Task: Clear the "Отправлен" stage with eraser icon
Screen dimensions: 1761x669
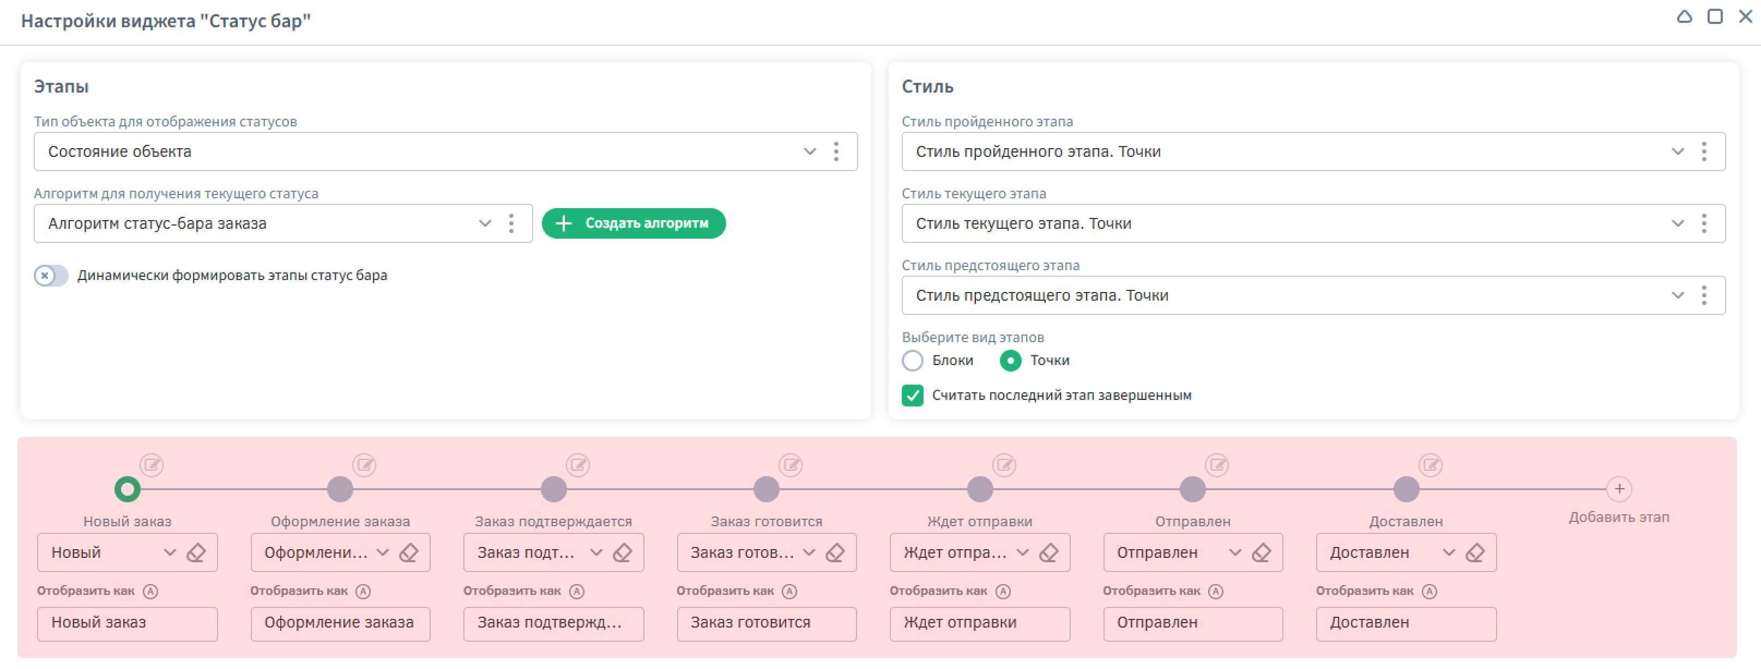Action: pyautogui.click(x=1261, y=553)
